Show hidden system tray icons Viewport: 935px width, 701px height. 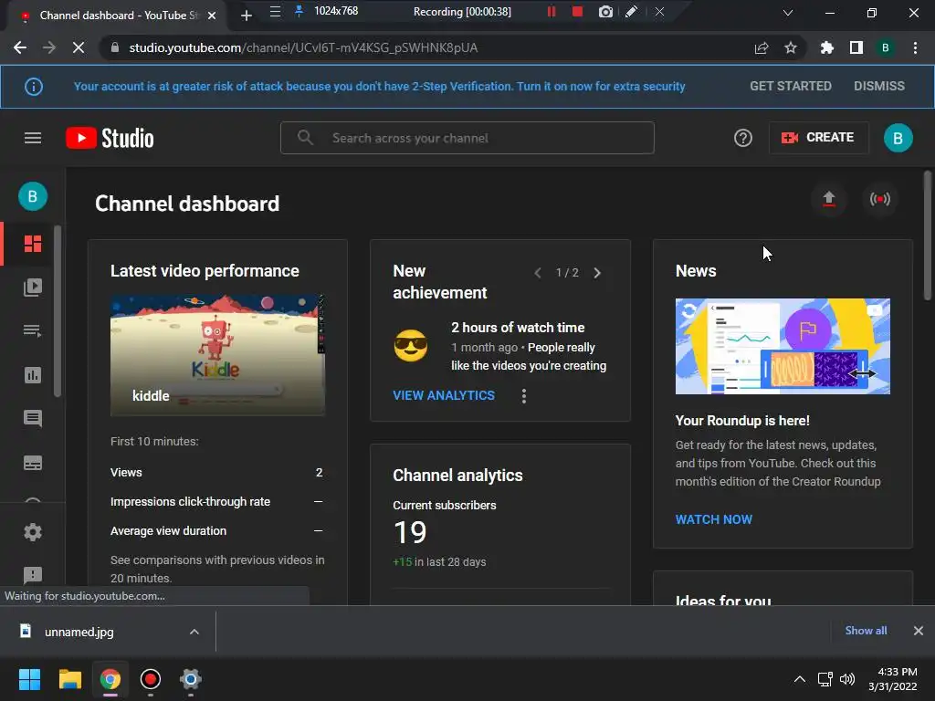[800, 679]
